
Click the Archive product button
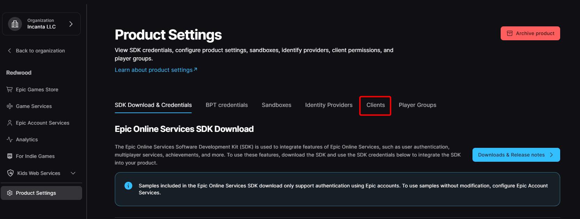point(530,33)
